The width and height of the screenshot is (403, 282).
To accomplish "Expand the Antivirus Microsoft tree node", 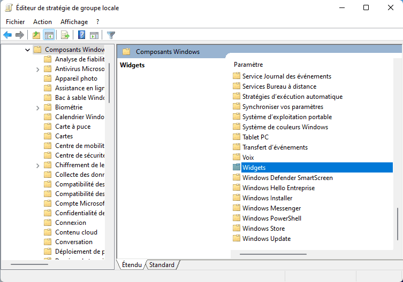I will click(38, 69).
